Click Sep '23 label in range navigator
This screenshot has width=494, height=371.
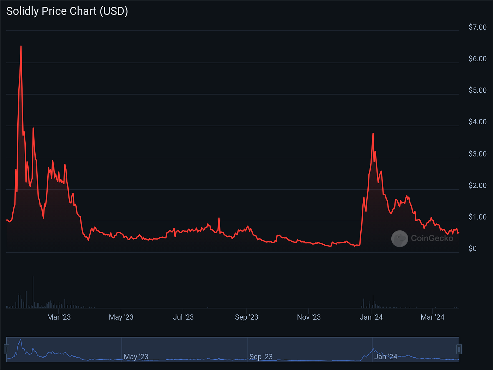(x=261, y=357)
